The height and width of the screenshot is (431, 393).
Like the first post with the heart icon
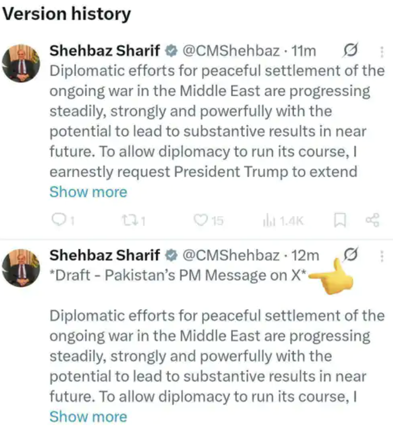click(200, 220)
